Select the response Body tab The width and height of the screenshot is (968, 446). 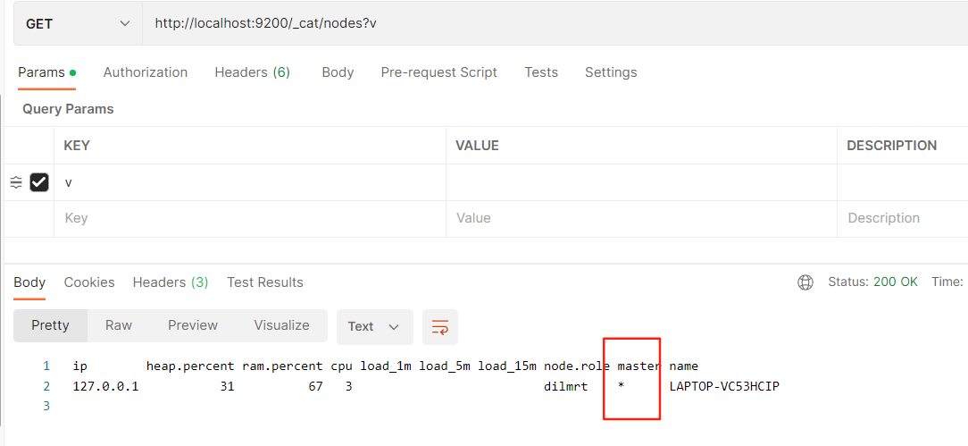[29, 282]
